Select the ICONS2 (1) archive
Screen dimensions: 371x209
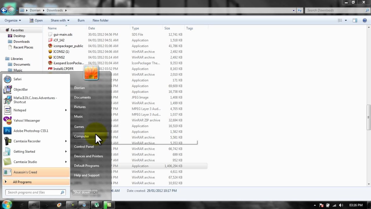pos(61,52)
